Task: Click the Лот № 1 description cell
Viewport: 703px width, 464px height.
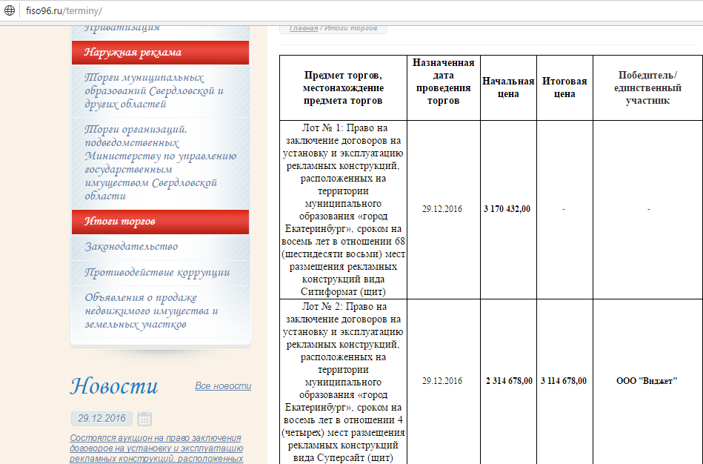Action: point(343,210)
